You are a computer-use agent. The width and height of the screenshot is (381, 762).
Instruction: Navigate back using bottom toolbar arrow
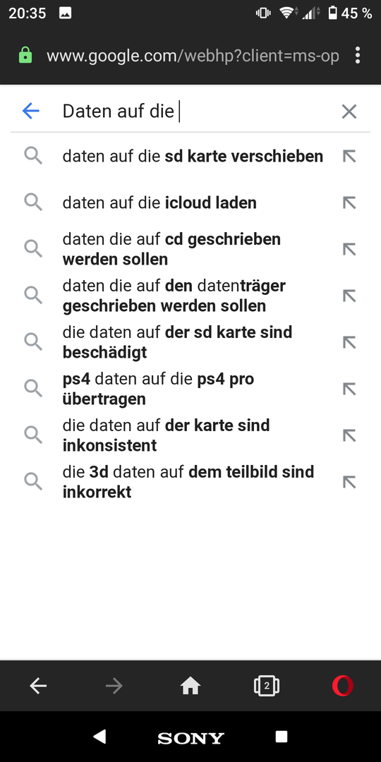38,687
